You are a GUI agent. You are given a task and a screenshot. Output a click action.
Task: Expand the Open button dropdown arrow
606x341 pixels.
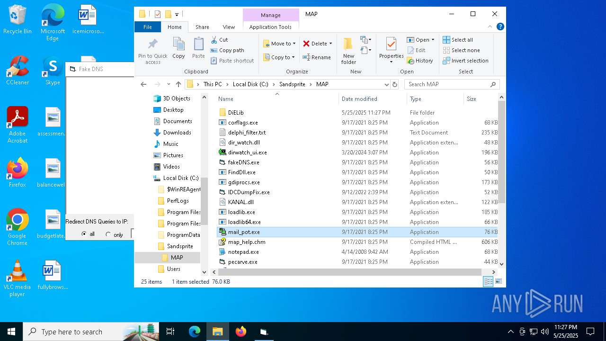click(x=433, y=40)
